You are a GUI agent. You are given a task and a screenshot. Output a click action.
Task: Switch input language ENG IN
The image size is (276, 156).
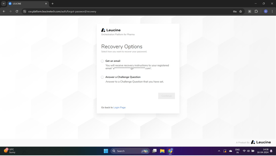click(237, 151)
